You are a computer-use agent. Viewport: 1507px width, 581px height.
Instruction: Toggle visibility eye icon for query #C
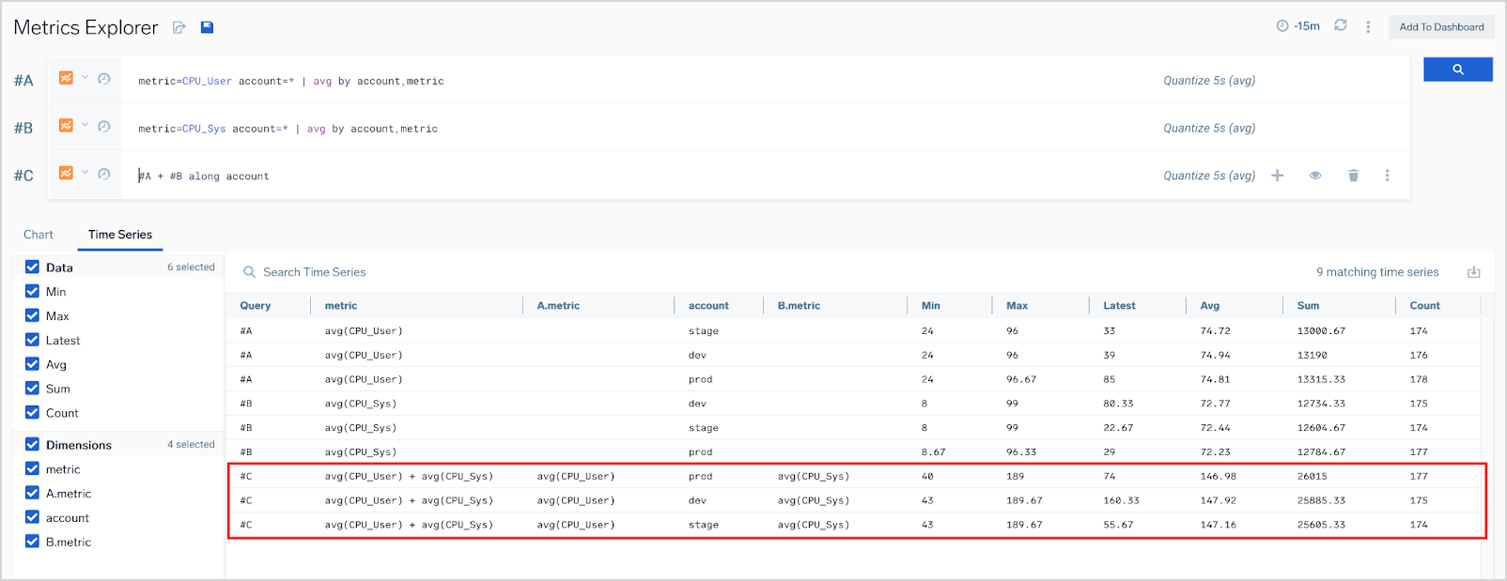click(1315, 176)
